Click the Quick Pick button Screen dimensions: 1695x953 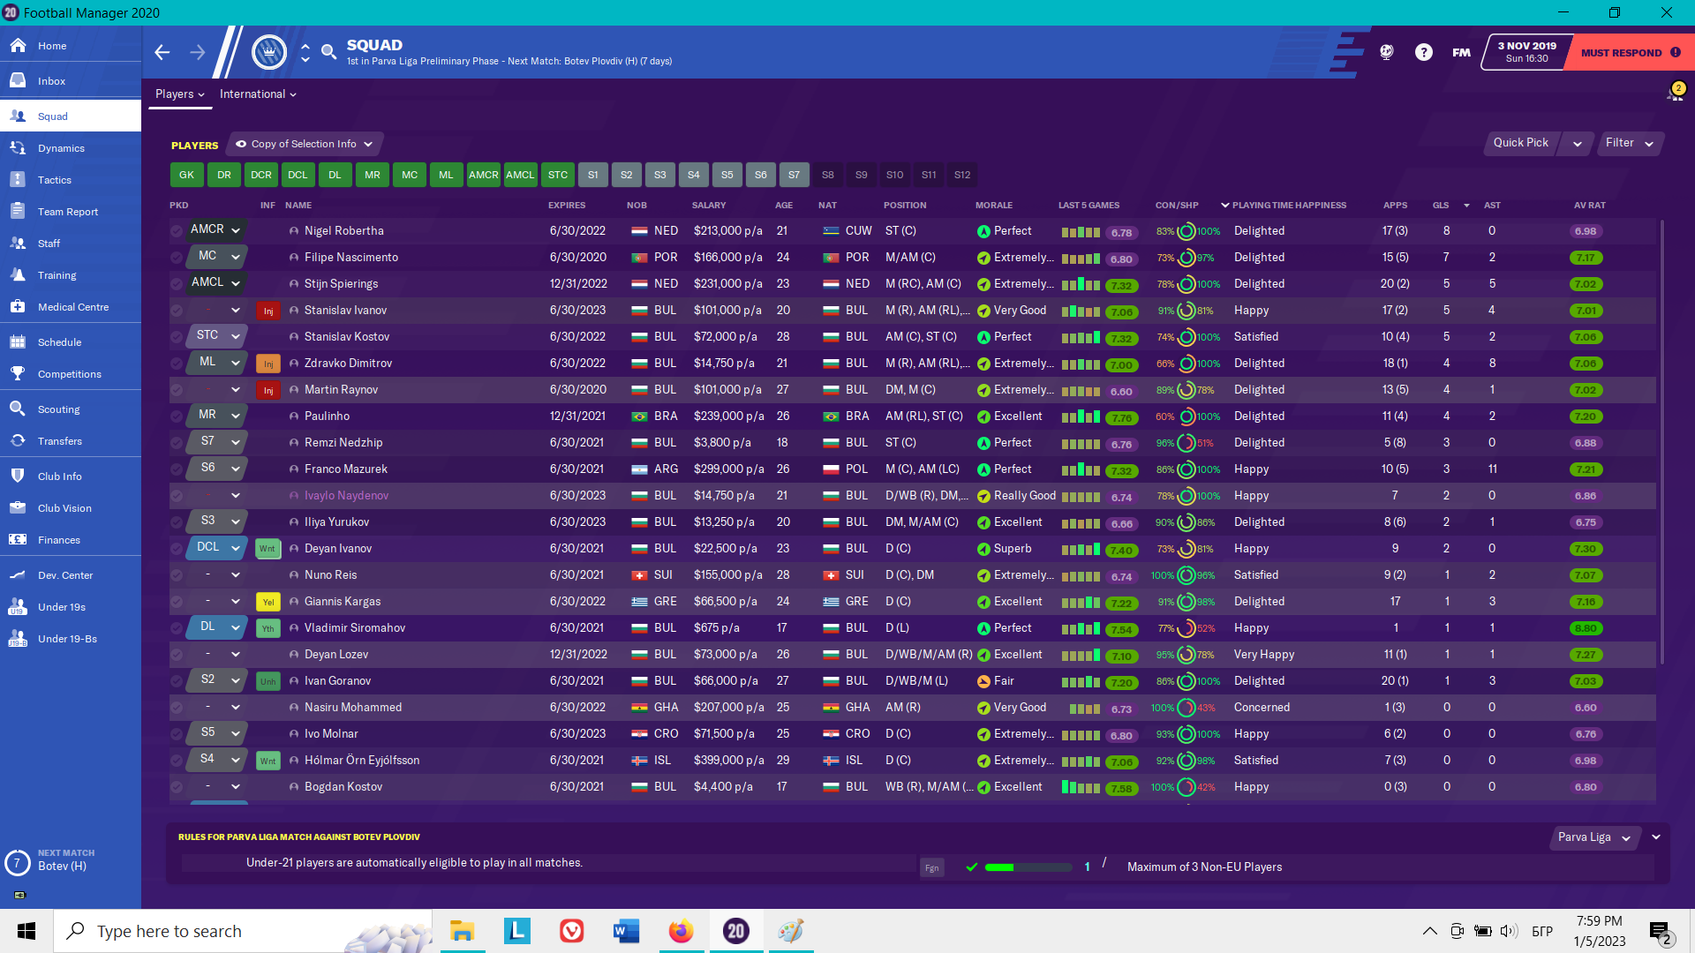(x=1520, y=143)
